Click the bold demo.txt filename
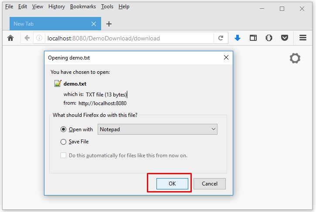 click(x=75, y=83)
